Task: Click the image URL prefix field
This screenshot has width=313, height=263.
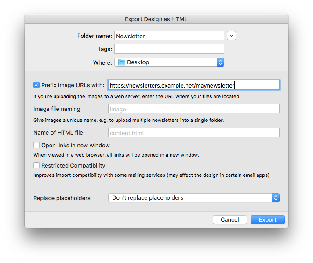Action: pyautogui.click(x=193, y=85)
